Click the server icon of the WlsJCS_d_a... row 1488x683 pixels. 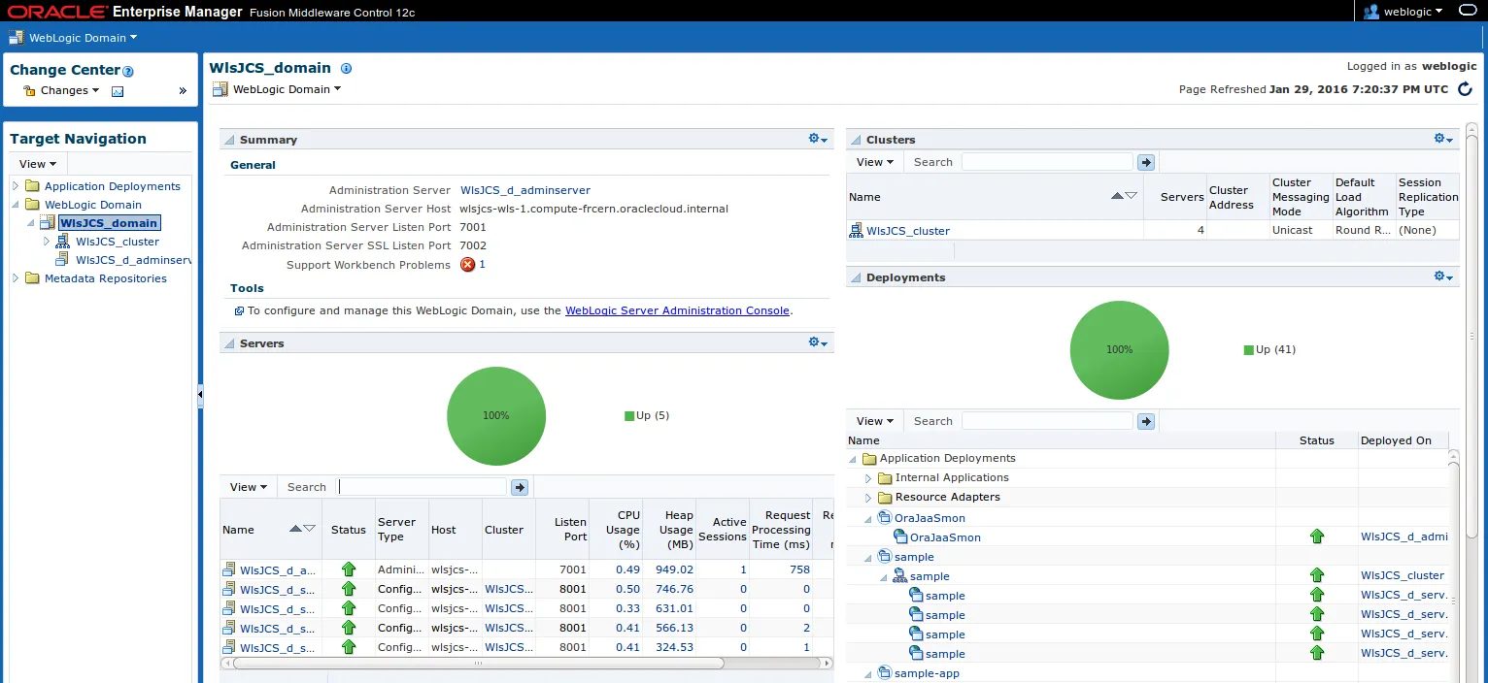coord(229,569)
